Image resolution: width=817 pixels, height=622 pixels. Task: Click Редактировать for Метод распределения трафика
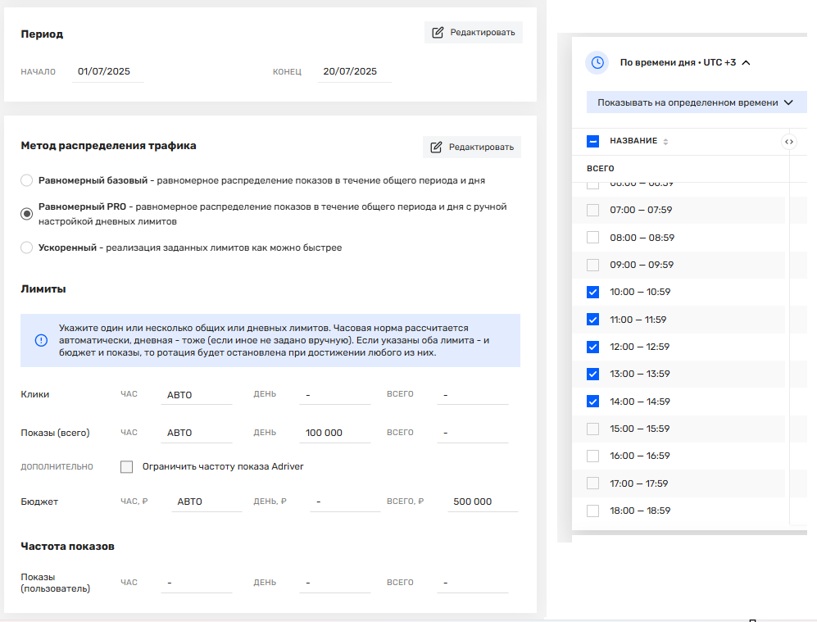click(472, 147)
